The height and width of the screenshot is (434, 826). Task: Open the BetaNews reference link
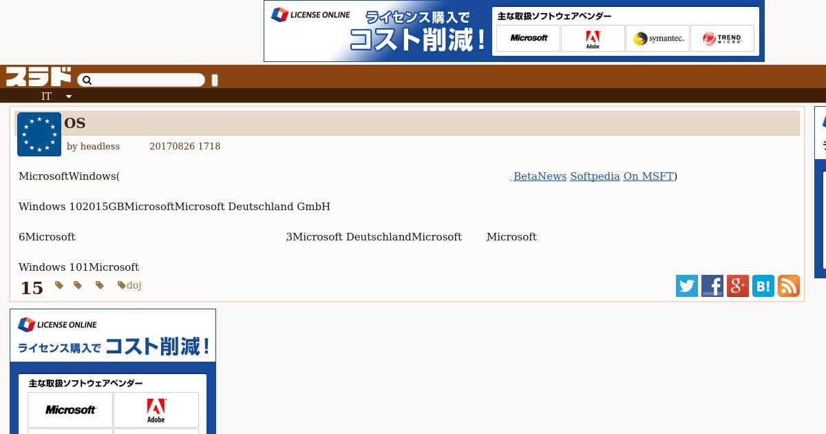(540, 176)
